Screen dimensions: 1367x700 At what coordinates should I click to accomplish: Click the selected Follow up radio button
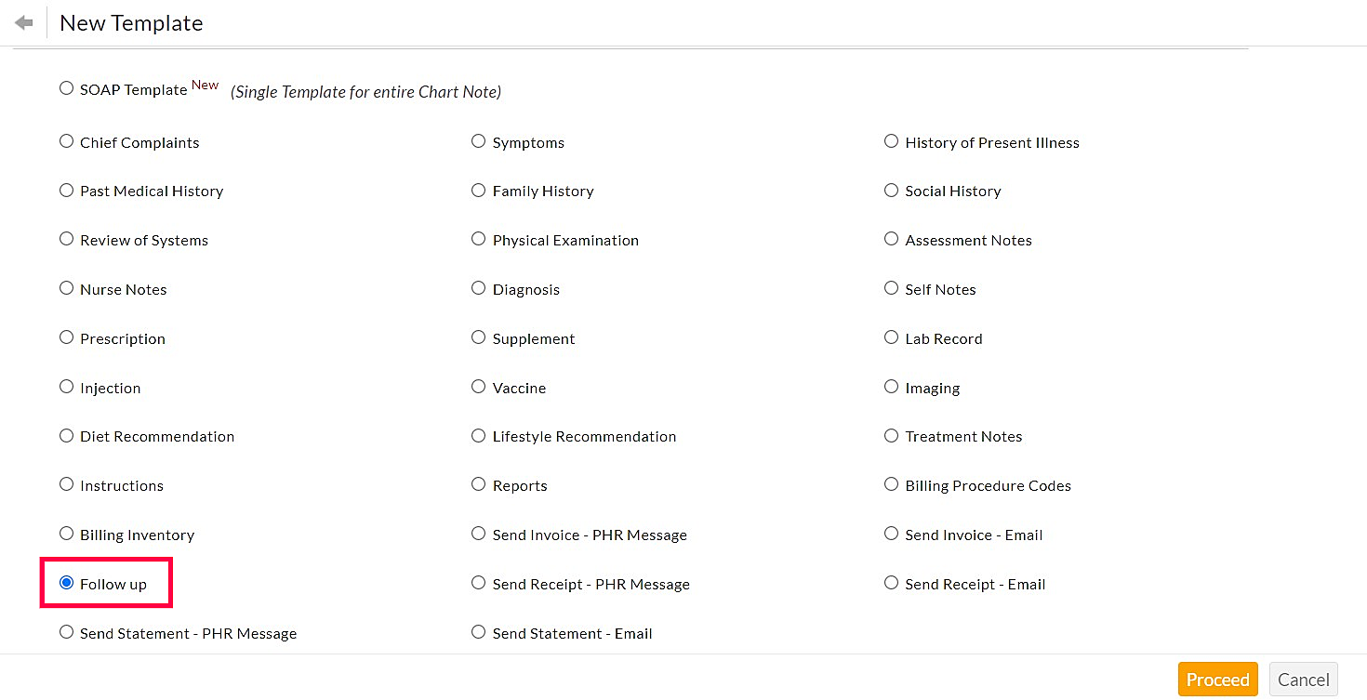(66, 583)
